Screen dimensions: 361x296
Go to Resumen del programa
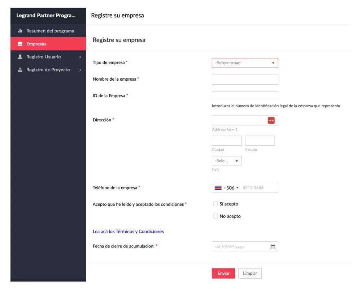tap(48, 31)
